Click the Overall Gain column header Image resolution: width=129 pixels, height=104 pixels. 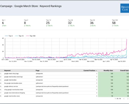click(124, 70)
